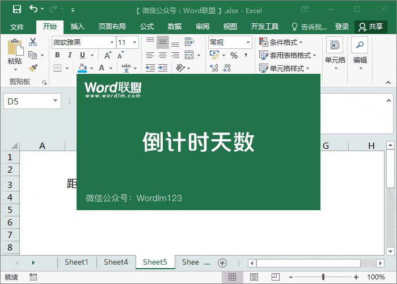This screenshot has height=284, width=397.
Task: Open the 常规 number format dropdown
Action: coord(248,43)
